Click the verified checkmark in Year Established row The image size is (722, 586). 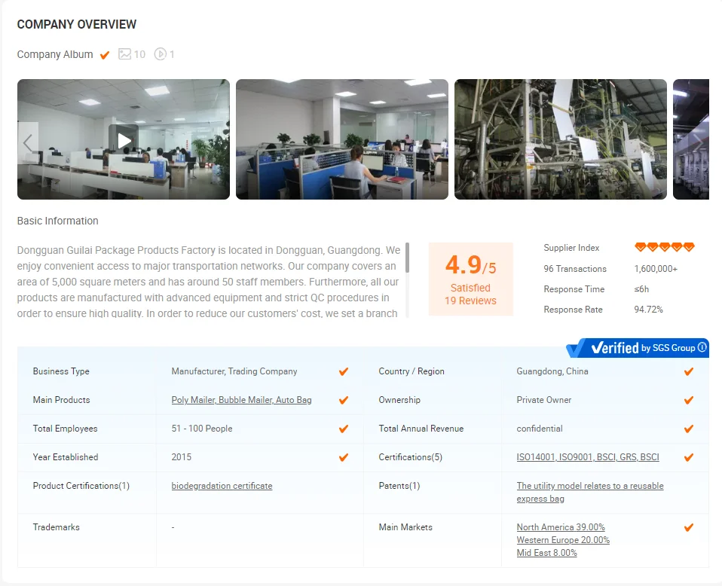coord(344,457)
